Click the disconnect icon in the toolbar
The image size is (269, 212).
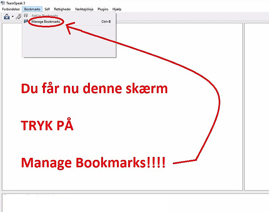[x=18, y=16]
